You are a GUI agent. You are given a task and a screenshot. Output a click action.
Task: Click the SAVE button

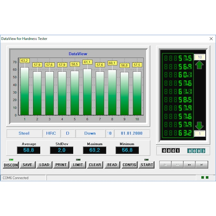[x=27, y=165]
